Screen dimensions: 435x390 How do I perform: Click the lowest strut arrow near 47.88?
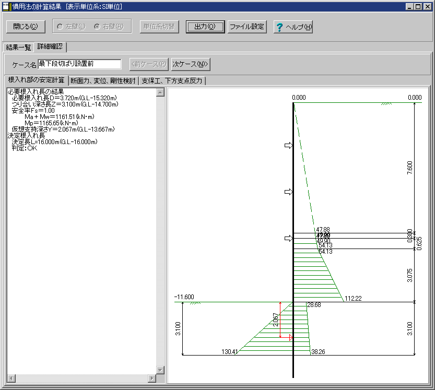pos(288,239)
